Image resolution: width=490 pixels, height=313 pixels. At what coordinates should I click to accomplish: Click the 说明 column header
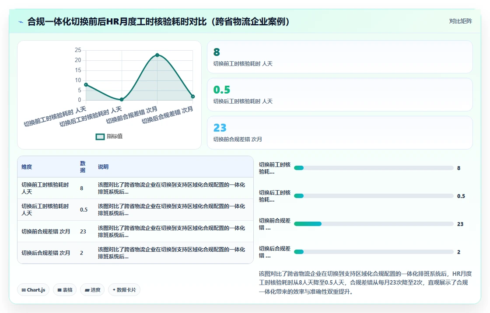click(103, 167)
